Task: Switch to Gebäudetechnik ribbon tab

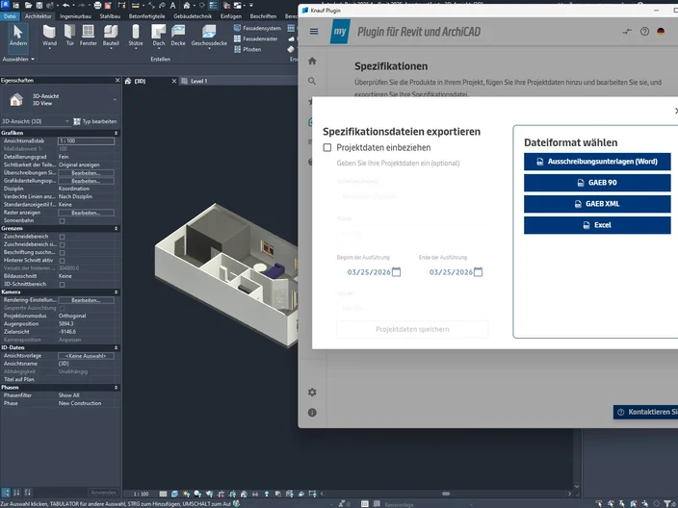Action: pyautogui.click(x=193, y=16)
